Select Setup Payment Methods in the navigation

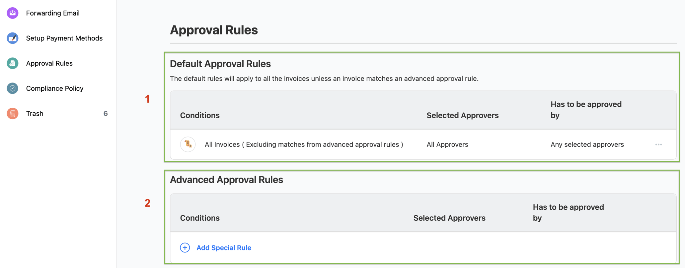(x=64, y=38)
